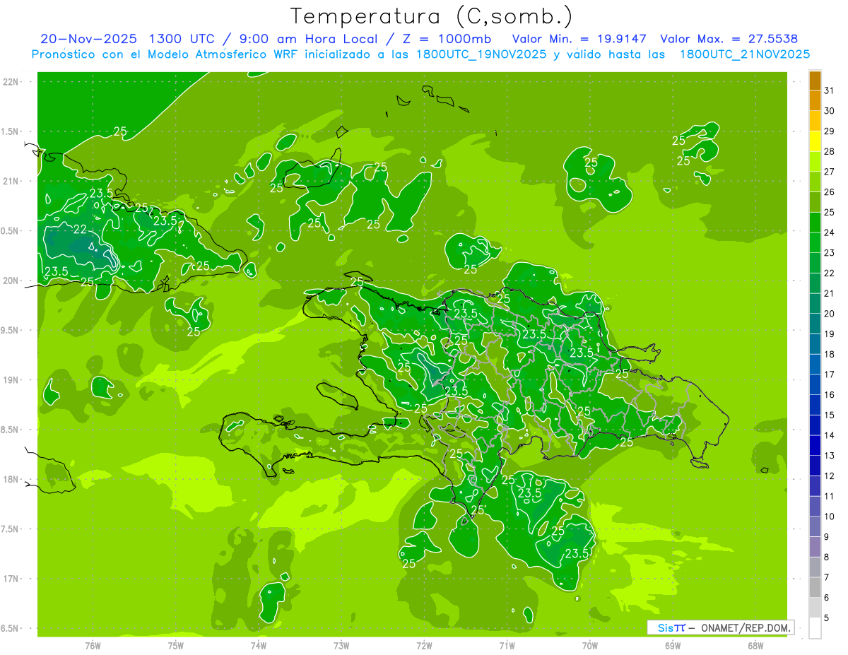This screenshot has width=848, height=655.
Task: Click the colorbar scale label "5"
Action: coord(827,618)
